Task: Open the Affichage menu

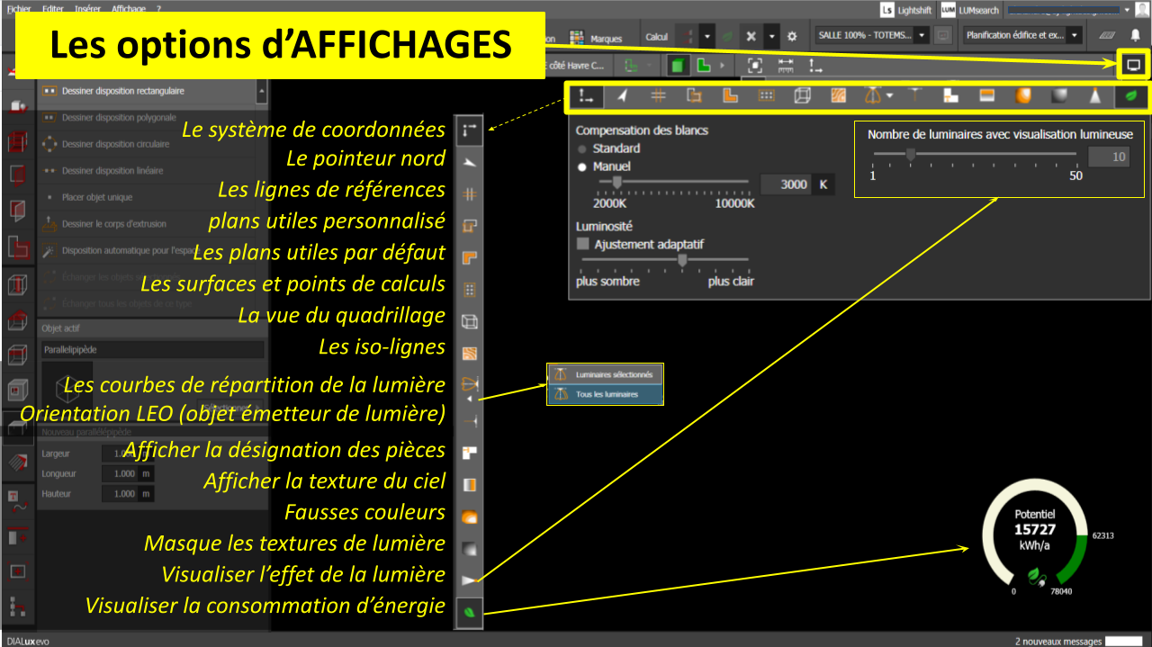Action: [129, 7]
